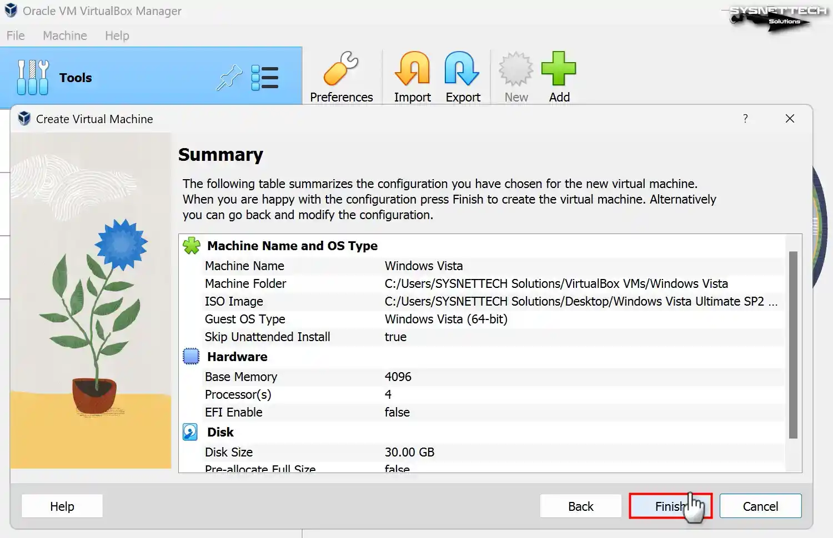Viewport: 833px width, 538px height.
Task: Click the Create Virtual Machine dialog icon
Action: pyautogui.click(x=24, y=118)
